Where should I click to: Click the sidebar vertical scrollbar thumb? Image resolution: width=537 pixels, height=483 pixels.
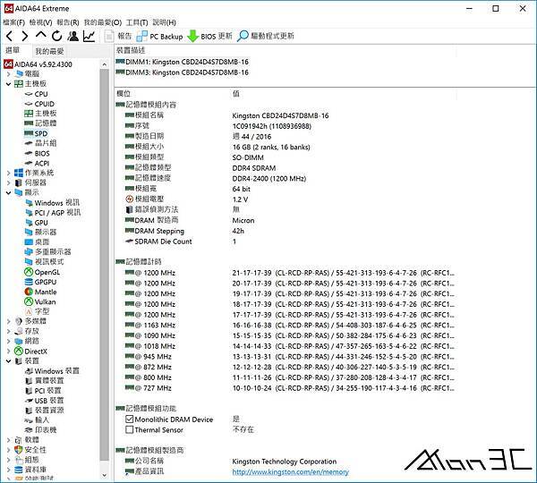click(105, 265)
